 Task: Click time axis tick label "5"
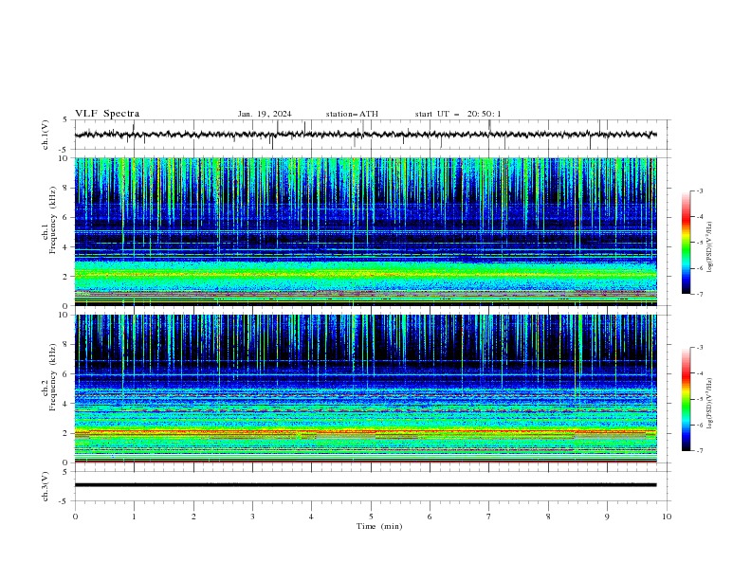[371, 517]
